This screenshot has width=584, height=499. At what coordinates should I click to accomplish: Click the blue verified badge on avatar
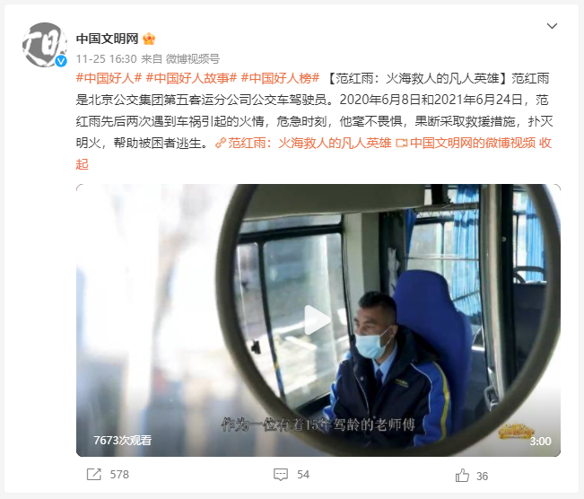coord(61,61)
